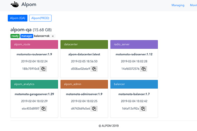Select the green datacenter service header
Screen dimensions: 197x131
click(x=84, y=44)
